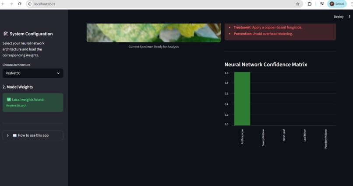The width and height of the screenshot is (353, 186).
Task: Reload the localhost page
Action: 20,4
